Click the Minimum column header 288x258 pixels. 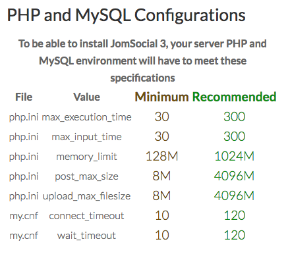pos(161,97)
